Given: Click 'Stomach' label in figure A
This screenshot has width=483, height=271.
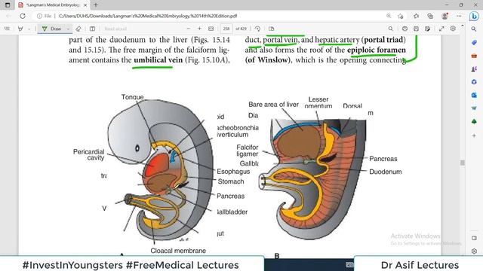Looking at the screenshot, I should [231, 181].
